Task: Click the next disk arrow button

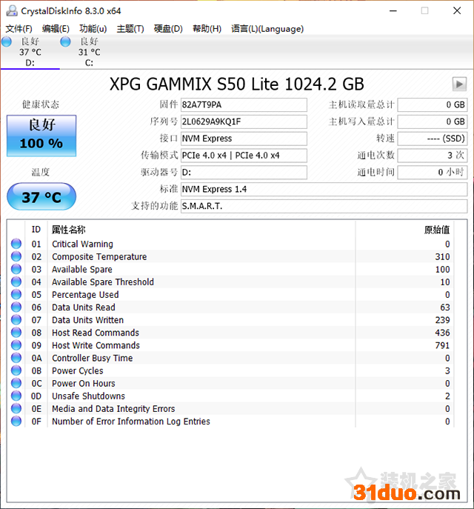Action: point(459,84)
